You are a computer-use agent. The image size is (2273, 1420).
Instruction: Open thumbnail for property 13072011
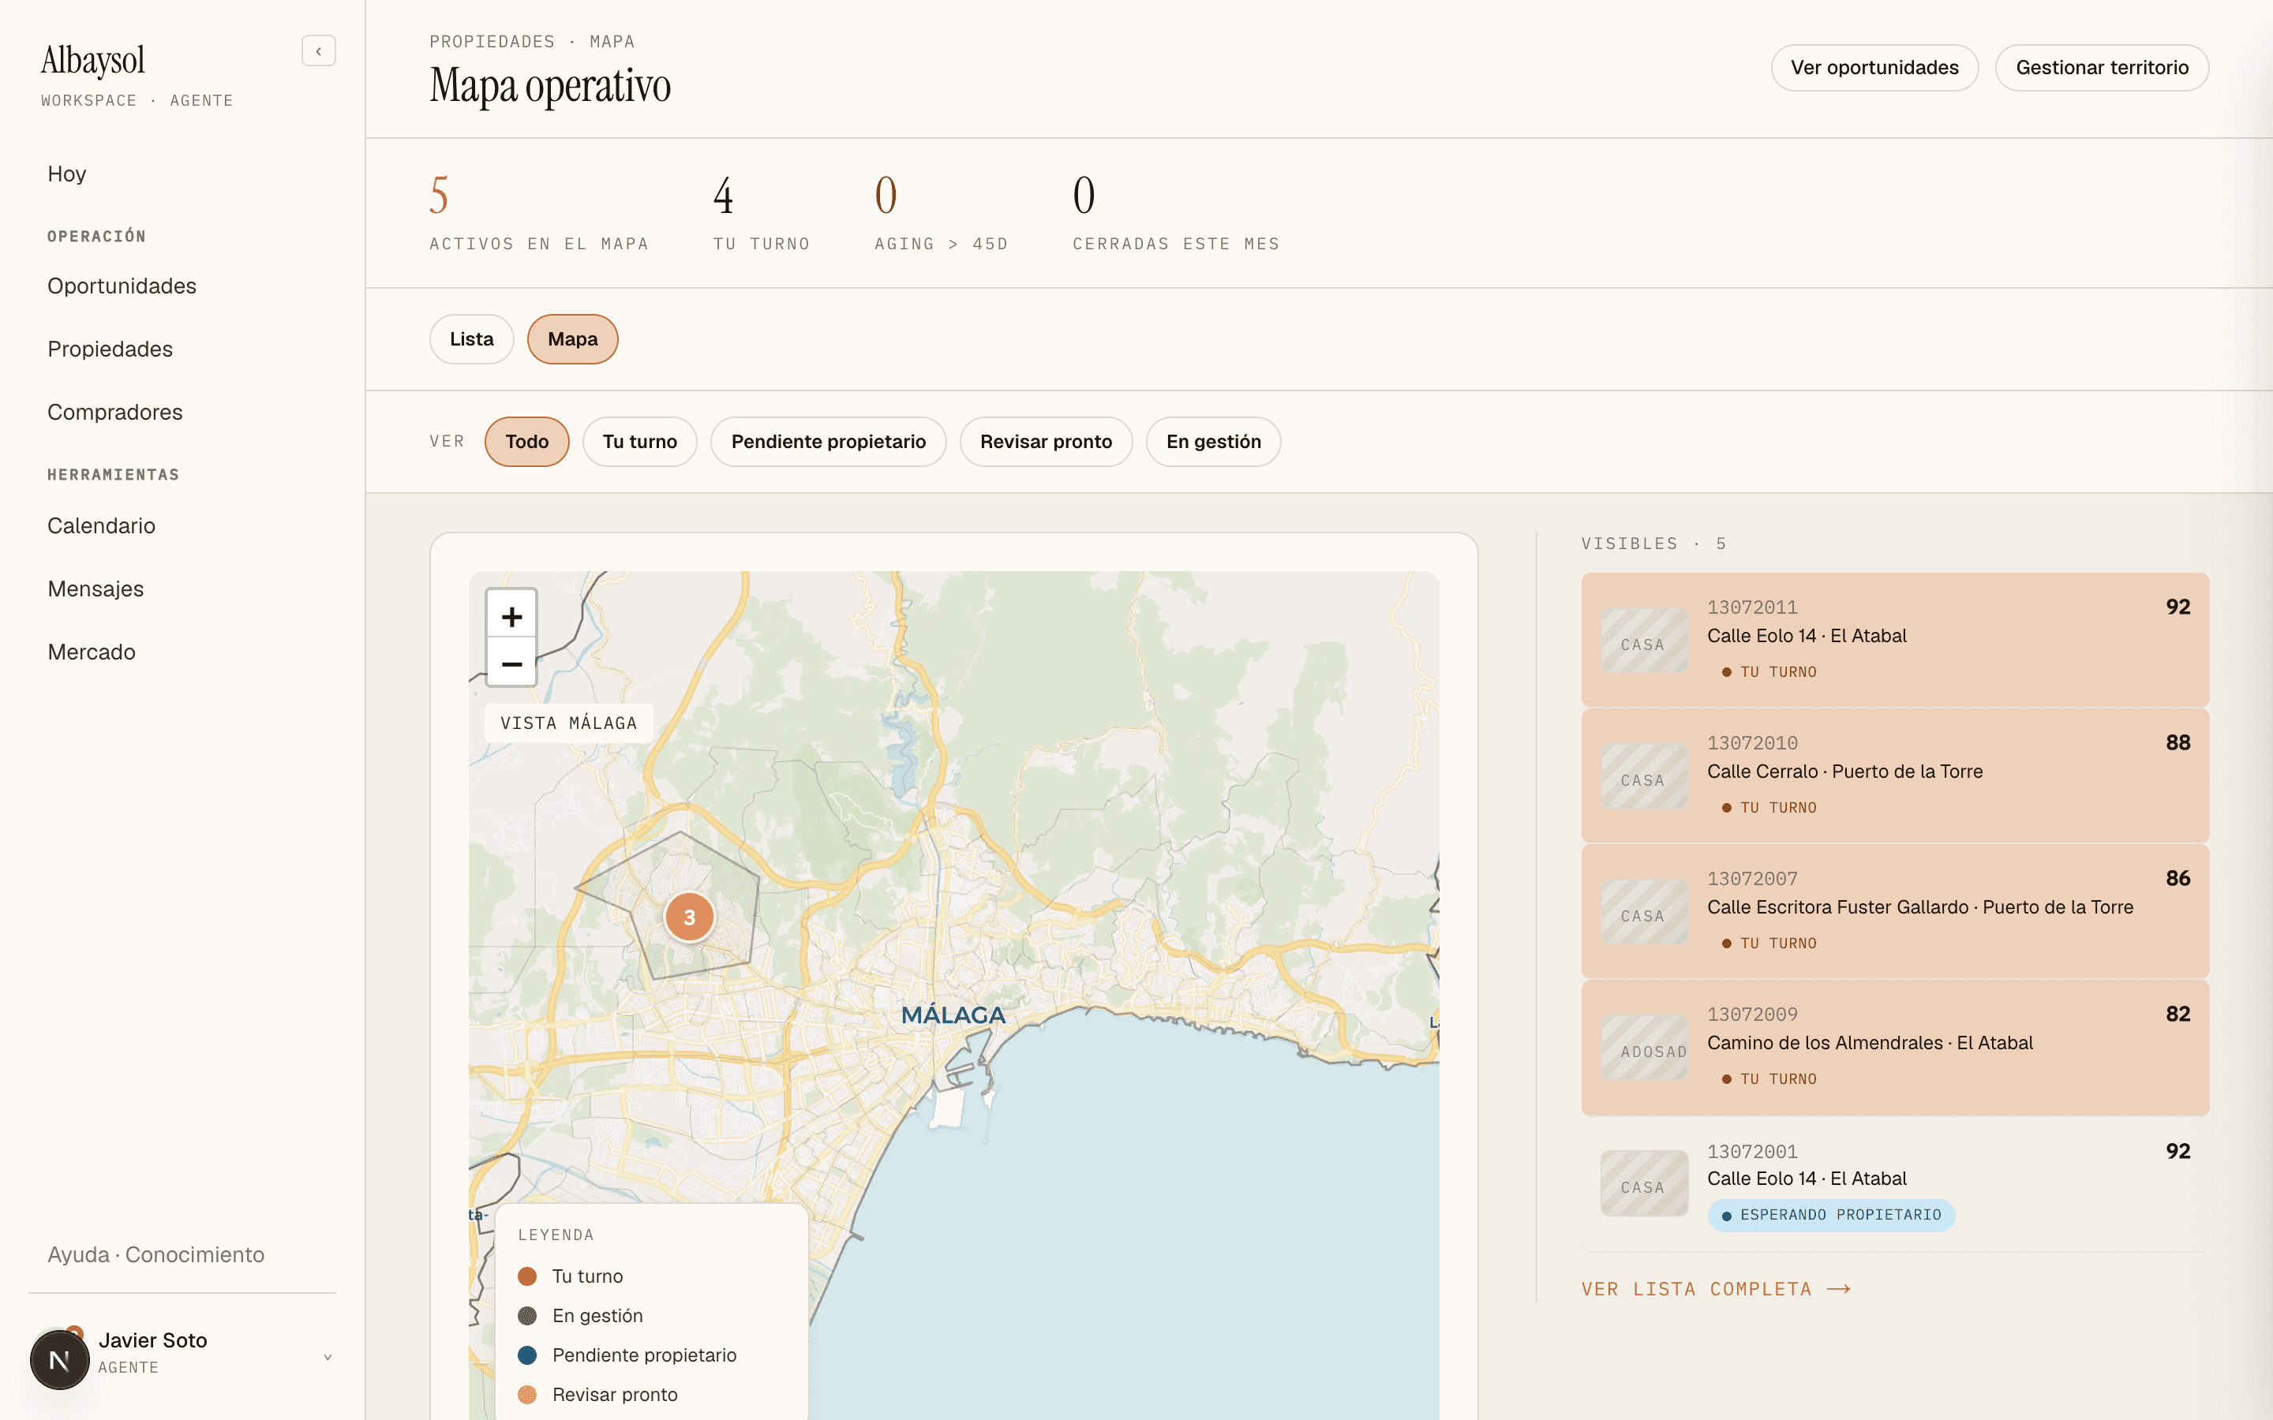(x=1644, y=641)
